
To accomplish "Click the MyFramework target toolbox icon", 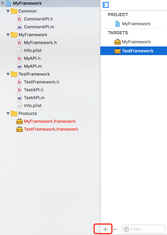I will 118,42.
